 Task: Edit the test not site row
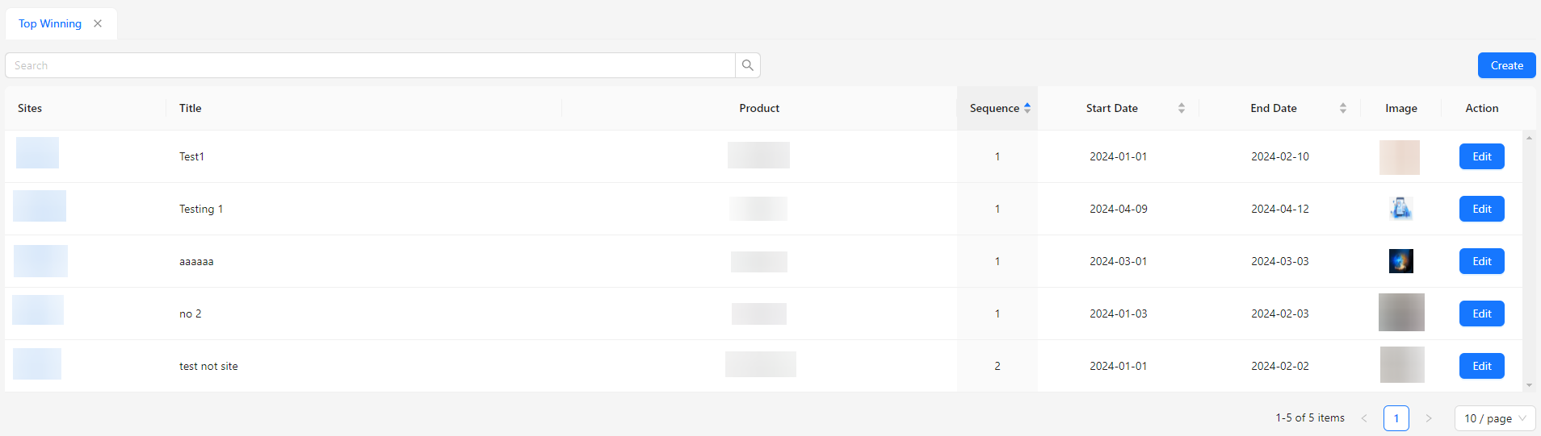click(1481, 366)
